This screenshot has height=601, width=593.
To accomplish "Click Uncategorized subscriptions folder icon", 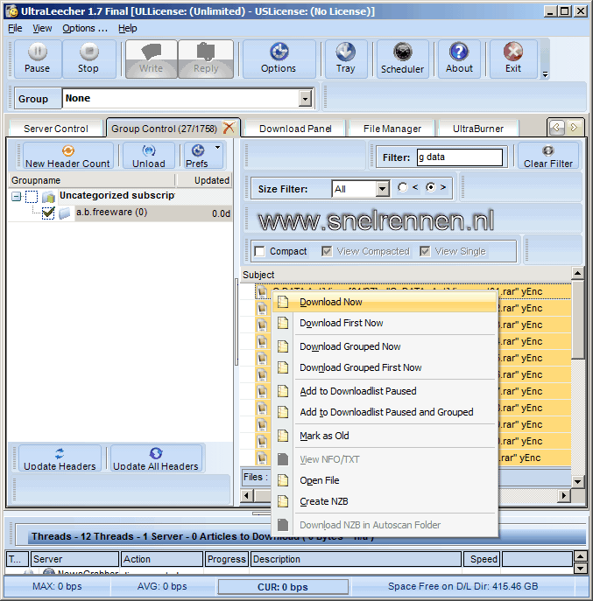I will [48, 197].
